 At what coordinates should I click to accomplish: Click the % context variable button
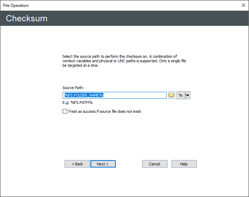tap(181, 95)
